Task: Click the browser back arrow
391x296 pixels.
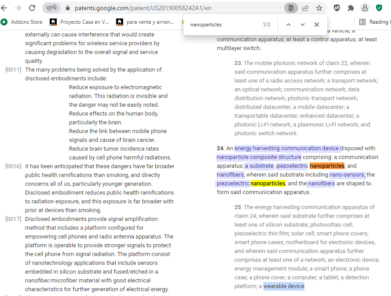Action: (x=5, y=8)
